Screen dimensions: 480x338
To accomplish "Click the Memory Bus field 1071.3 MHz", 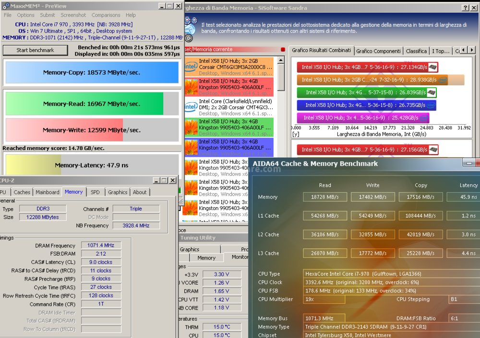I will 324,318.
